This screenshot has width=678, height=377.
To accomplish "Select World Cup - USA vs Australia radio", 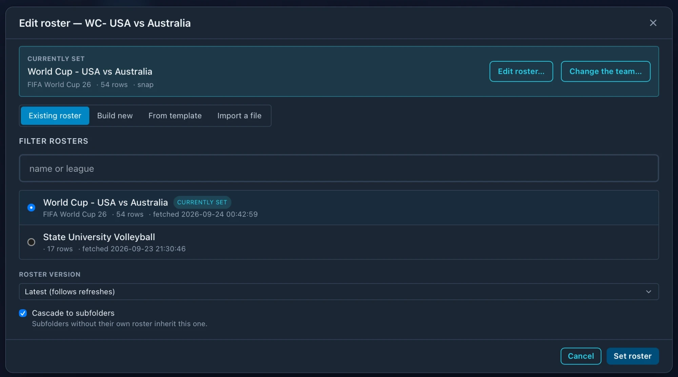I will pyautogui.click(x=31, y=207).
